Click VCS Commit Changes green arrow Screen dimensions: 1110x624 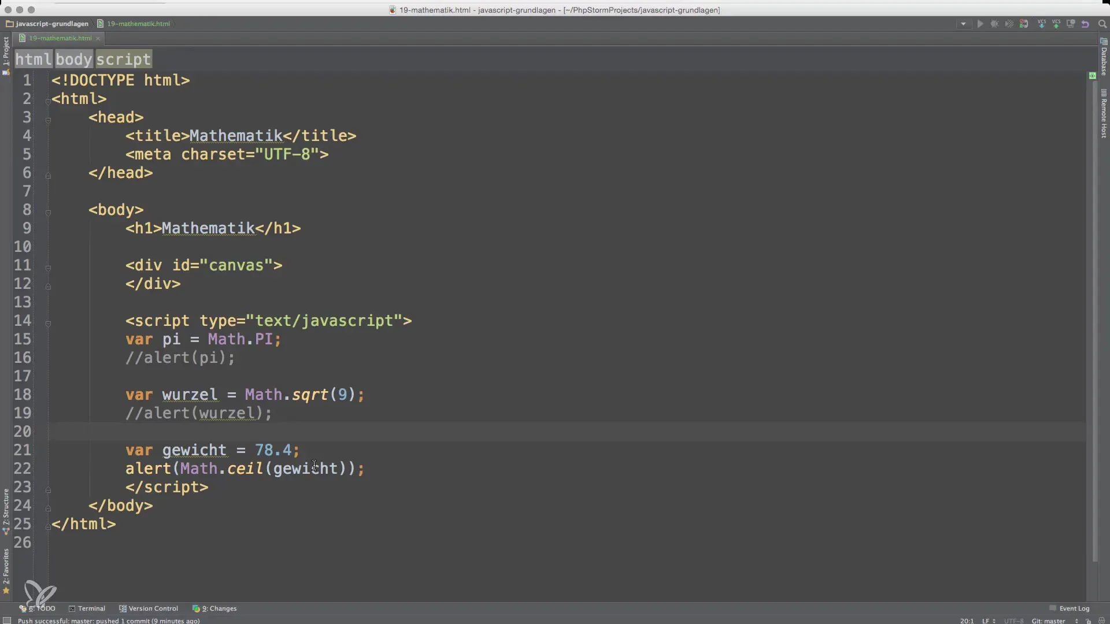click(1056, 24)
